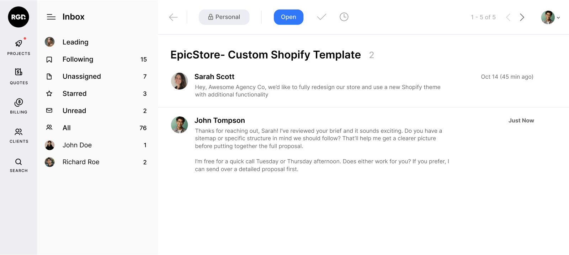Click the Unassigned document icon
569x255 pixels.
click(49, 76)
